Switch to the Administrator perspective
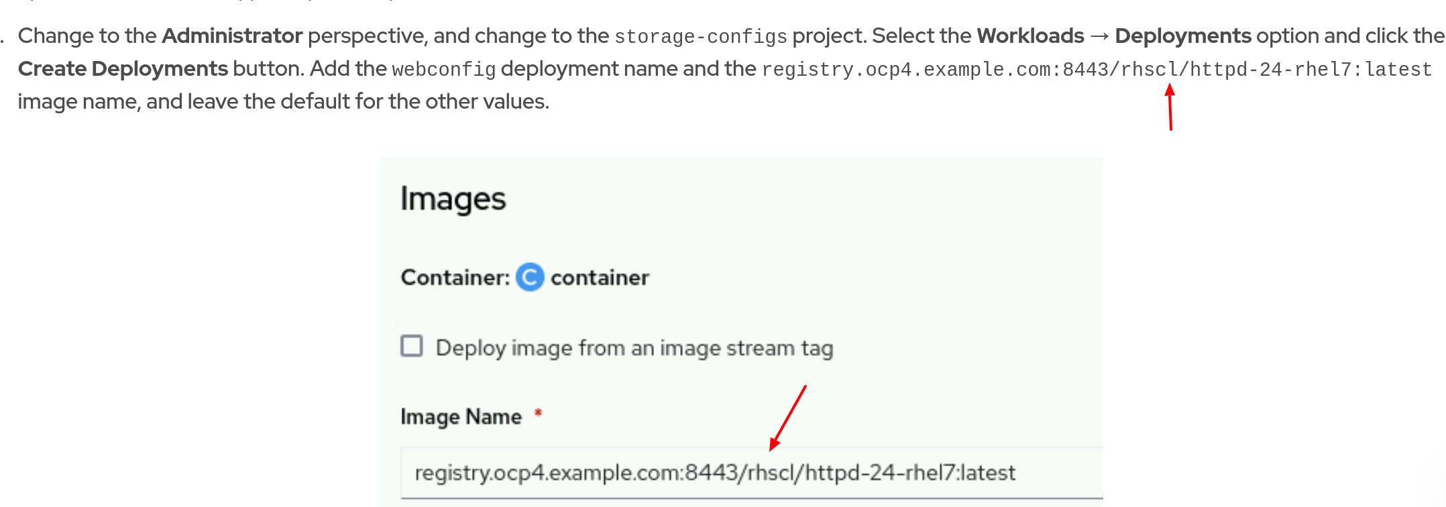Image resolution: width=1446 pixels, height=507 pixels. pyautogui.click(x=232, y=36)
